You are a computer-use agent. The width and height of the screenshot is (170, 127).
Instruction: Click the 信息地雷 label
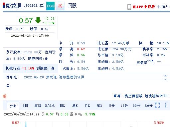pos(11,81)
